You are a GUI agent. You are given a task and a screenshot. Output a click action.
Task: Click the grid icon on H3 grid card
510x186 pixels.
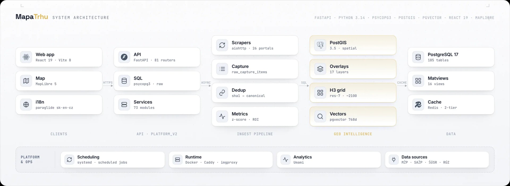click(320, 93)
